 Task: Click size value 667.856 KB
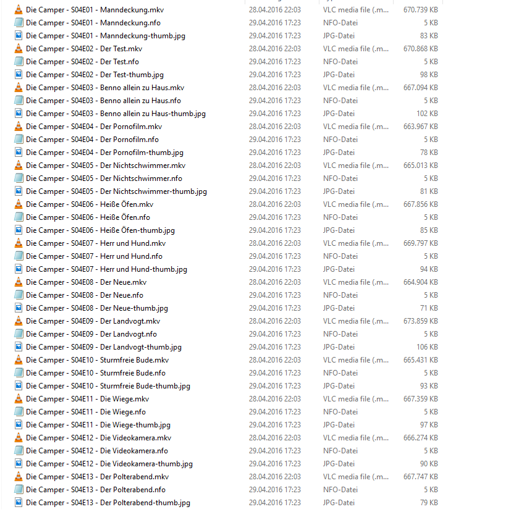420,204
